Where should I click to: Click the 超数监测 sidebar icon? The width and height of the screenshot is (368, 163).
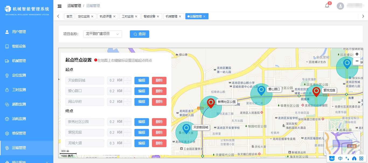pos(7,104)
